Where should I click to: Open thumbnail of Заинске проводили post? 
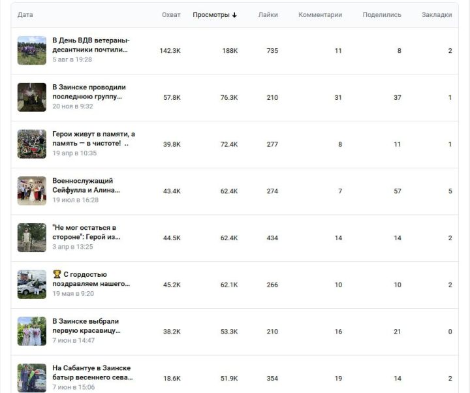32,97
